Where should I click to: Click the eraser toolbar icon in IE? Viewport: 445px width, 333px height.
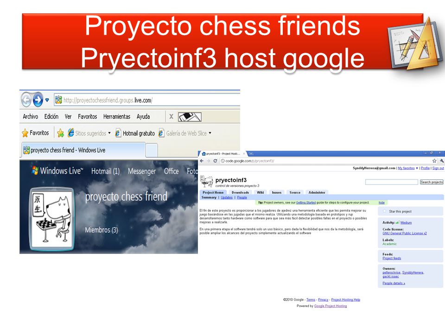point(190,117)
